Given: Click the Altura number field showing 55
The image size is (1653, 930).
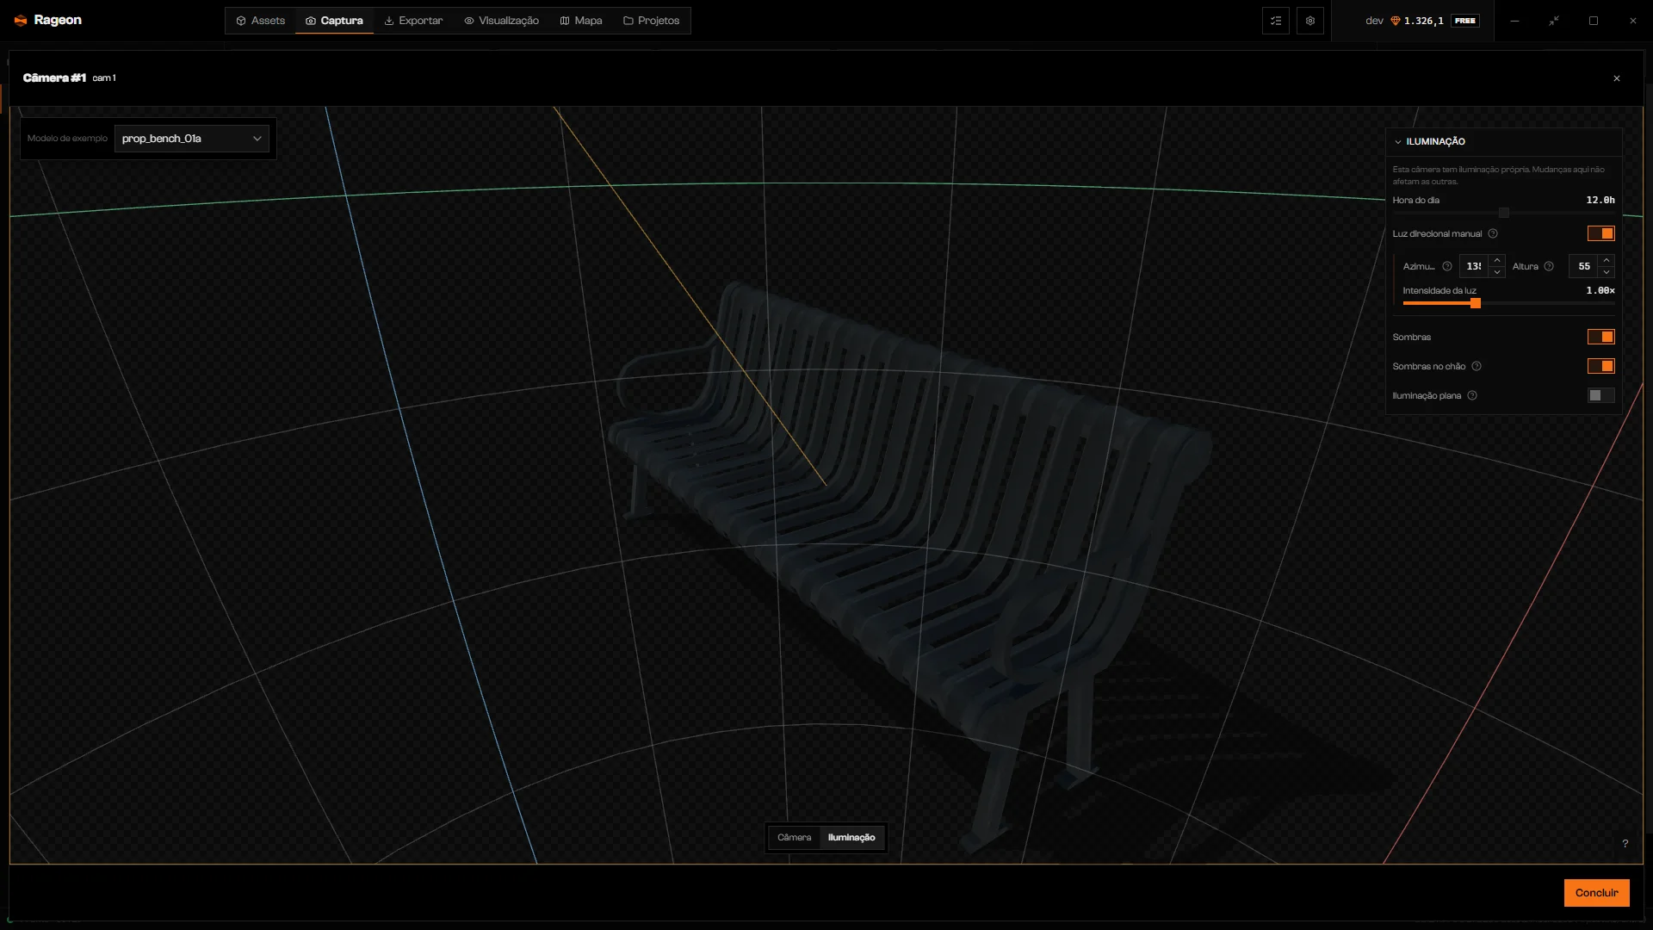Looking at the screenshot, I should point(1584,266).
